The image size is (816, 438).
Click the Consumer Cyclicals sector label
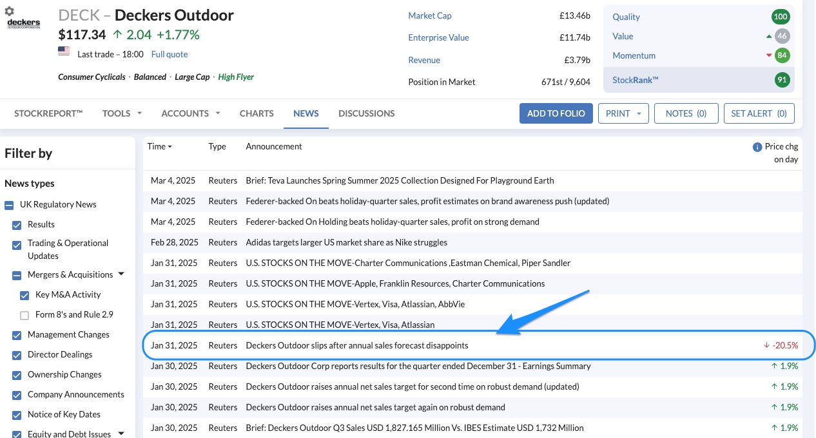(x=92, y=77)
